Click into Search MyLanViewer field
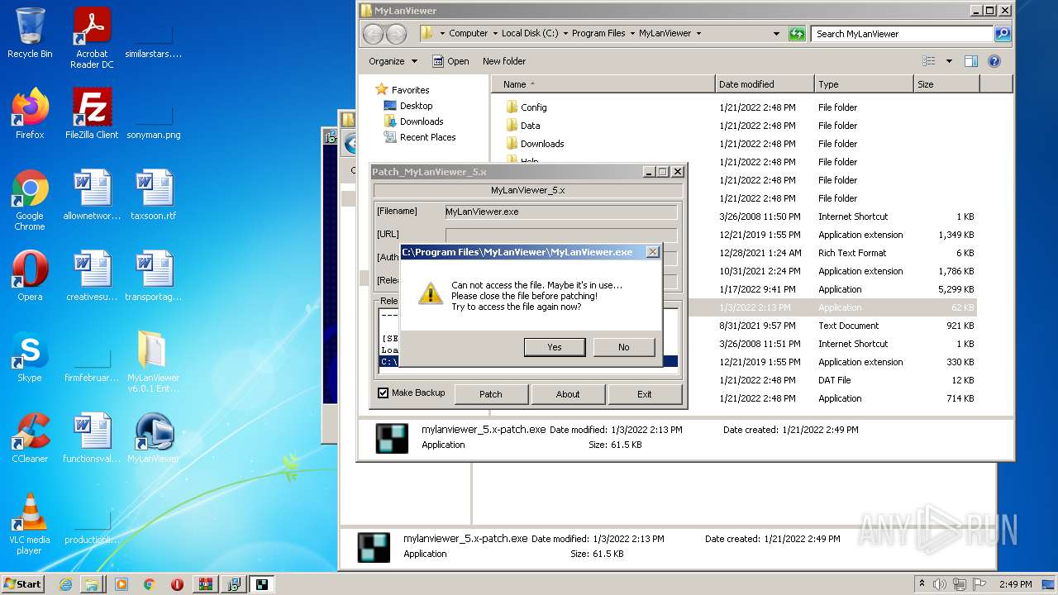The image size is (1058, 595). [x=903, y=34]
